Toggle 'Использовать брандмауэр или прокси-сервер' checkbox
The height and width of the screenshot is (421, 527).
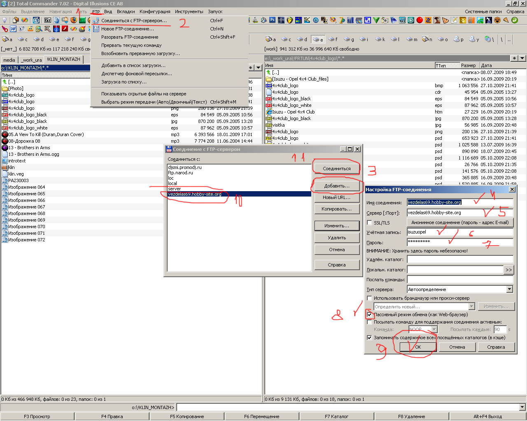pyautogui.click(x=369, y=298)
